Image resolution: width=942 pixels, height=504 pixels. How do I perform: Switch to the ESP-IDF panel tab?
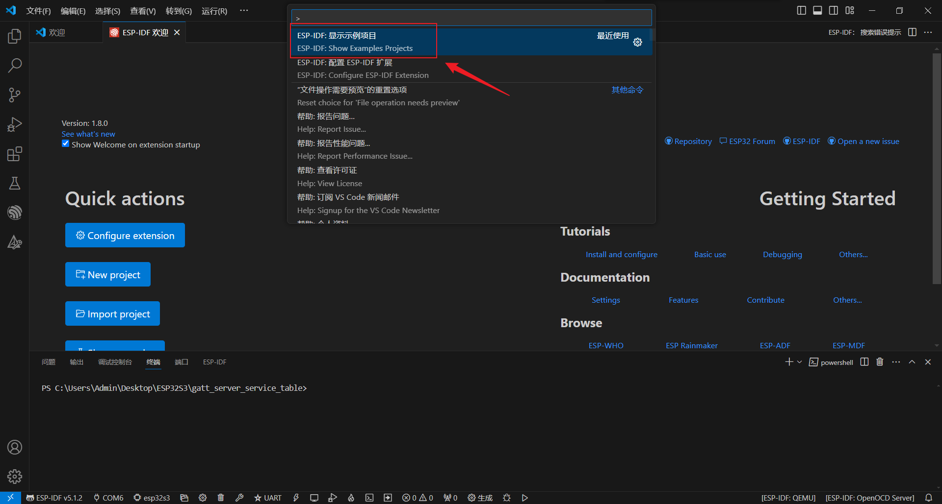point(214,362)
